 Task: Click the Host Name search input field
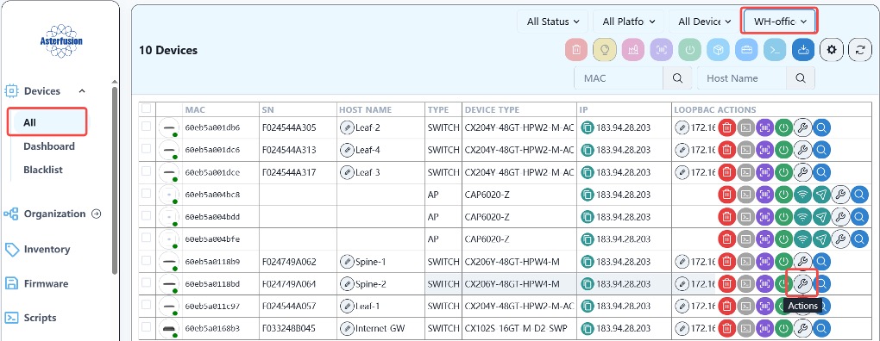point(742,78)
